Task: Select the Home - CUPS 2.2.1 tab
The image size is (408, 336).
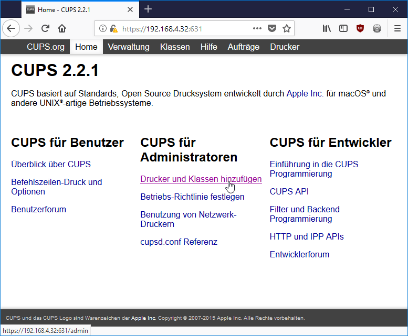Action: 80,9
